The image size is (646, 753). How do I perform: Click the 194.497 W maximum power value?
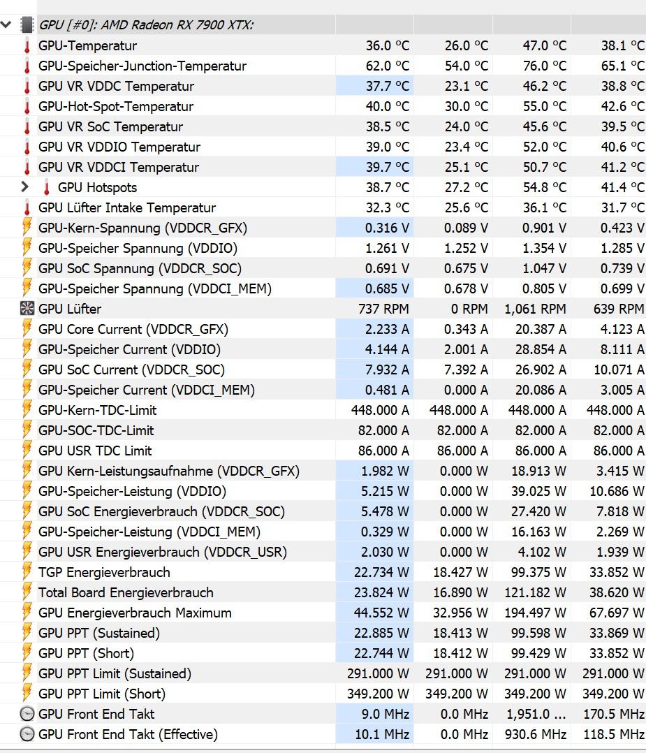click(536, 613)
